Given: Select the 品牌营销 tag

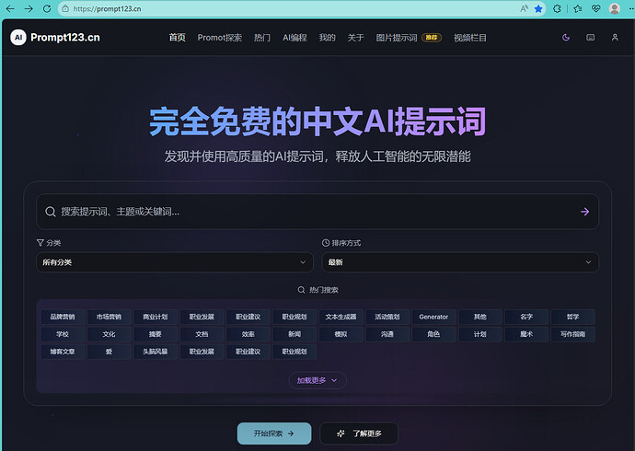Looking at the screenshot, I should [63, 317].
